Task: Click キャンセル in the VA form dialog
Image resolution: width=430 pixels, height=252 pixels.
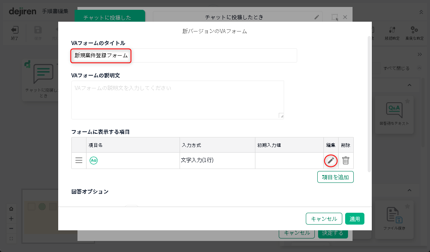Action: (x=324, y=219)
